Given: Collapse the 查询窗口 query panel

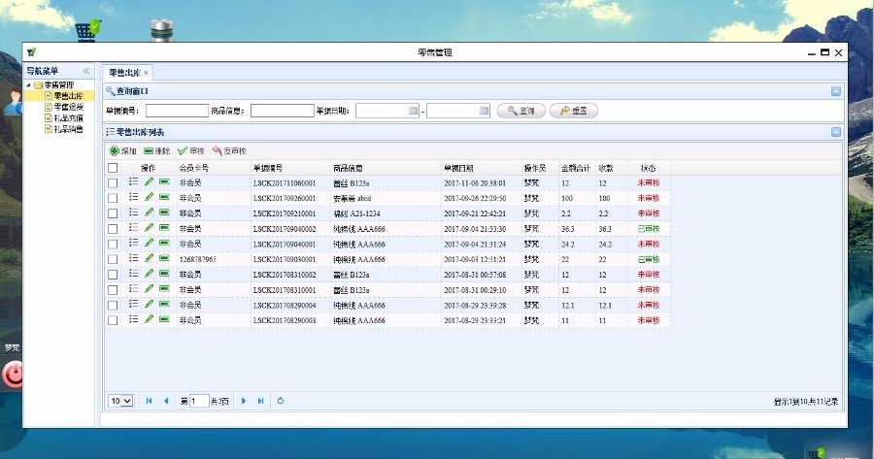Looking at the screenshot, I should 835,91.
